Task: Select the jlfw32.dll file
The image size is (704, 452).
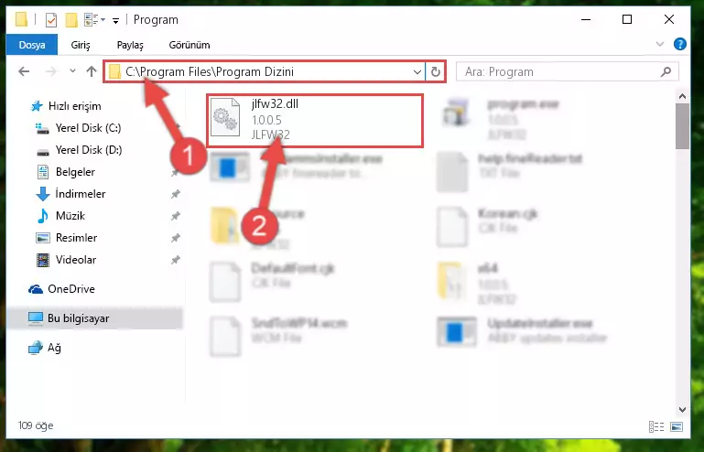Action: (315, 120)
